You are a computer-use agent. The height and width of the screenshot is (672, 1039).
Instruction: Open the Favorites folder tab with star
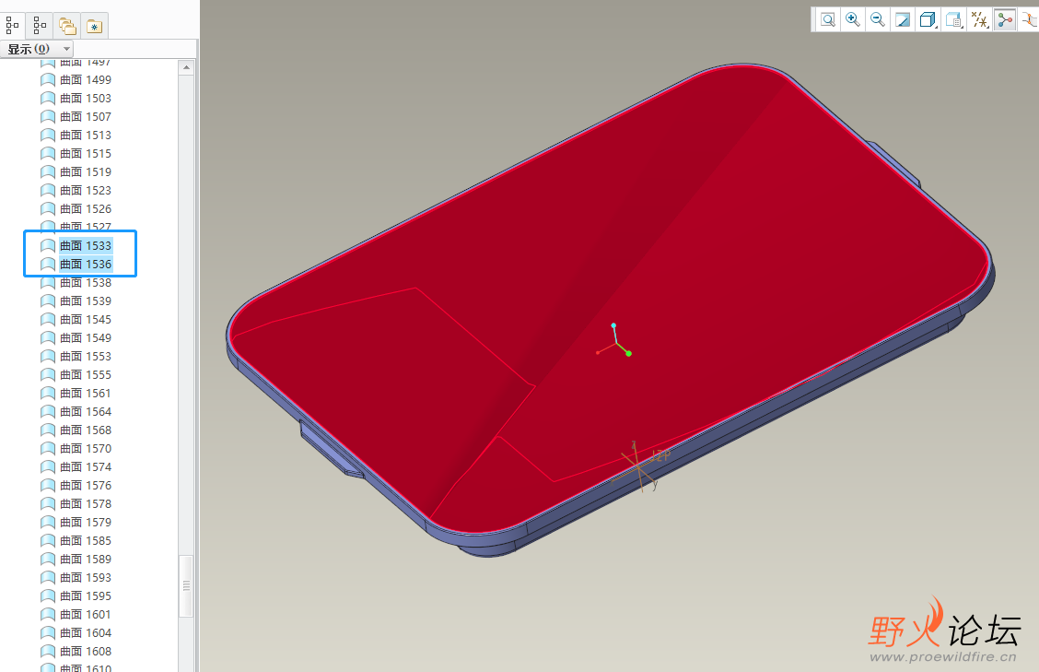95,26
